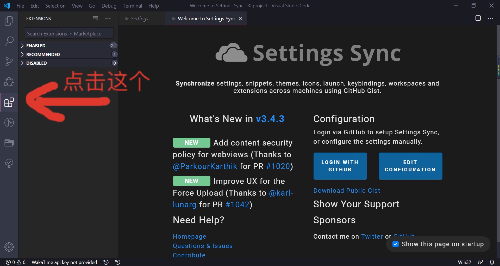Expand the DISABLED extensions section
500x266 pixels.
[68, 63]
